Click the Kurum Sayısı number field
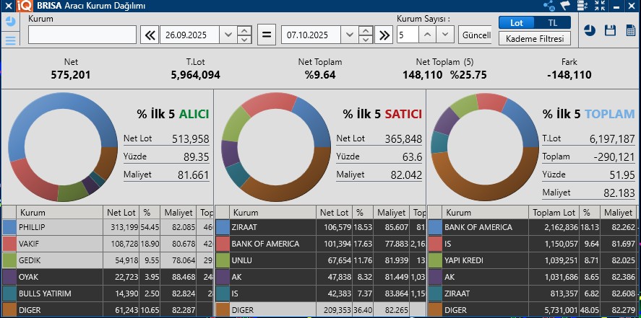This screenshot has width=641, height=318. pos(408,35)
